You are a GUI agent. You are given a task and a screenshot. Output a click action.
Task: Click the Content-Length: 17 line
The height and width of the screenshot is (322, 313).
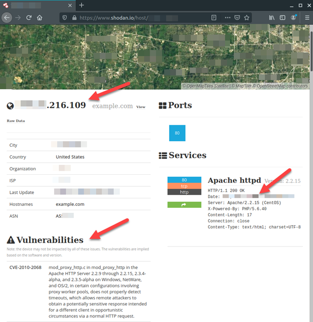click(x=230, y=215)
